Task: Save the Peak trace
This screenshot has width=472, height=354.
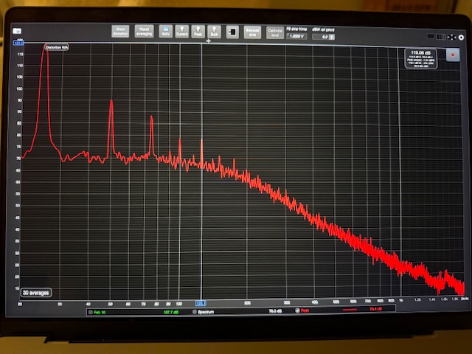Action: [x=198, y=32]
